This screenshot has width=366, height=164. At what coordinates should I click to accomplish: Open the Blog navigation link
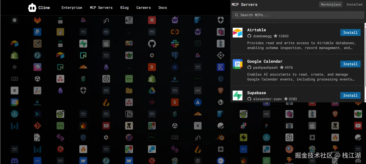click(124, 8)
